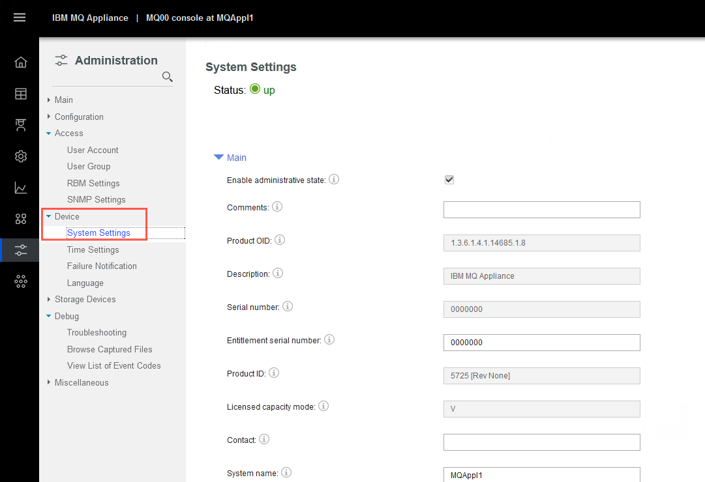Click the Comments input field

point(541,210)
